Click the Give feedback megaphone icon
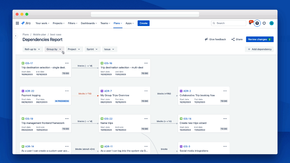290x163 pixels. point(206,39)
